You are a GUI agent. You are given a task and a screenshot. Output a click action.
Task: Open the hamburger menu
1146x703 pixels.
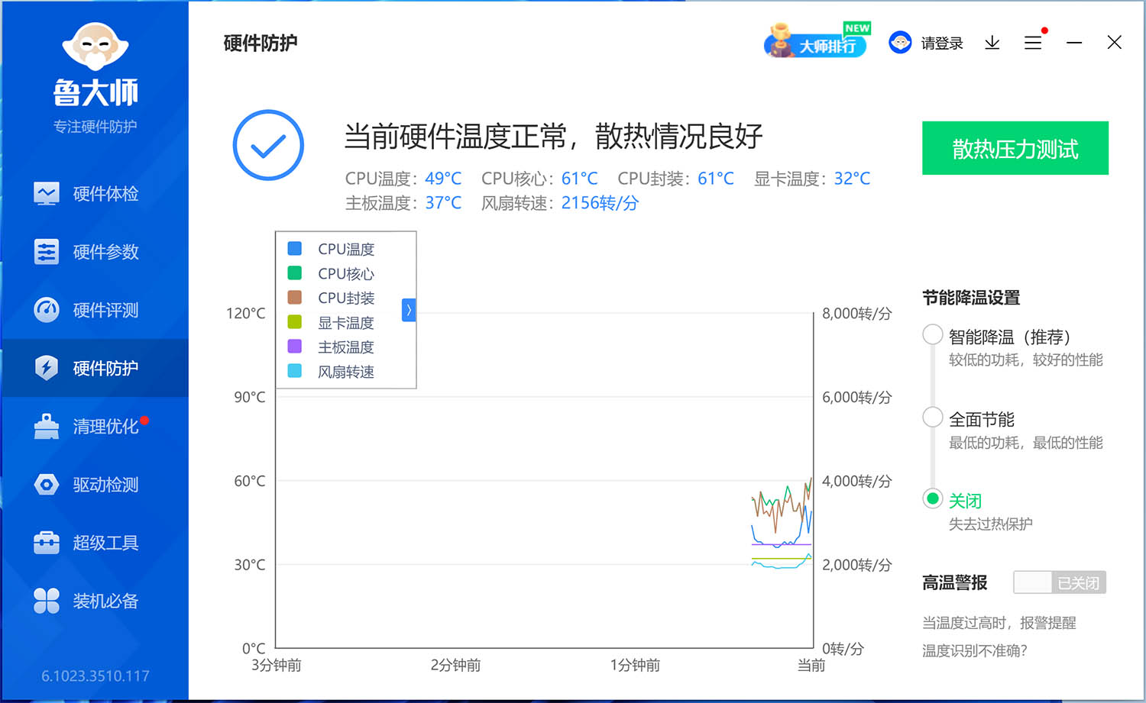click(x=1033, y=43)
